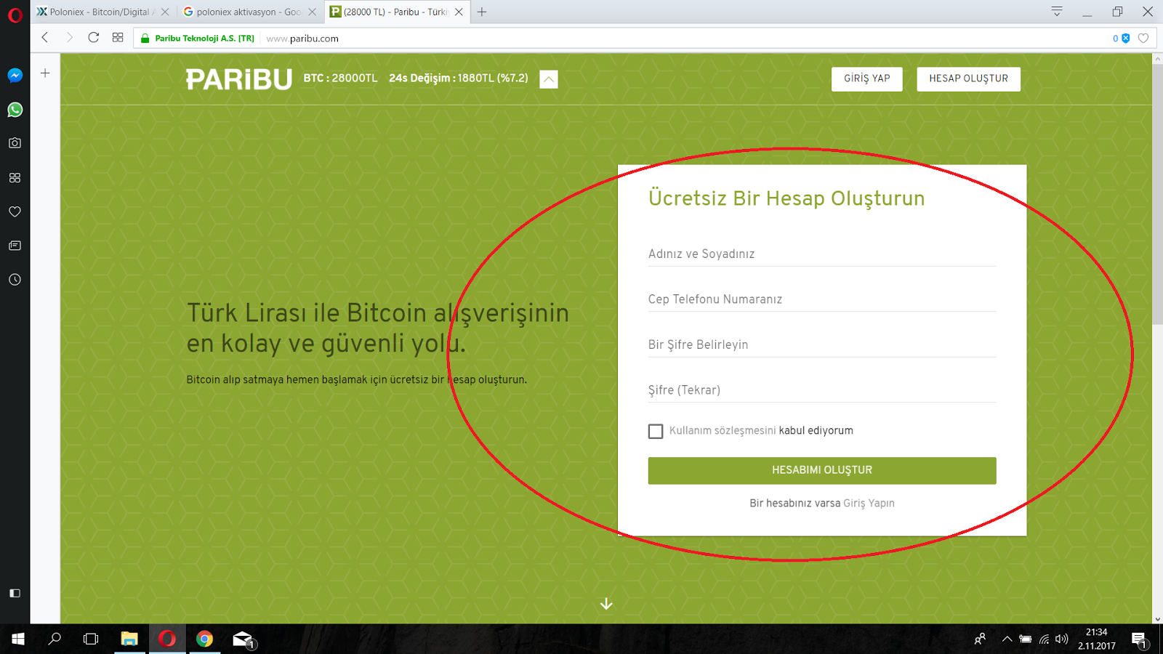Viewport: 1163px width, 654px height.
Task: Open History clock in the sidebar
Action: click(15, 280)
